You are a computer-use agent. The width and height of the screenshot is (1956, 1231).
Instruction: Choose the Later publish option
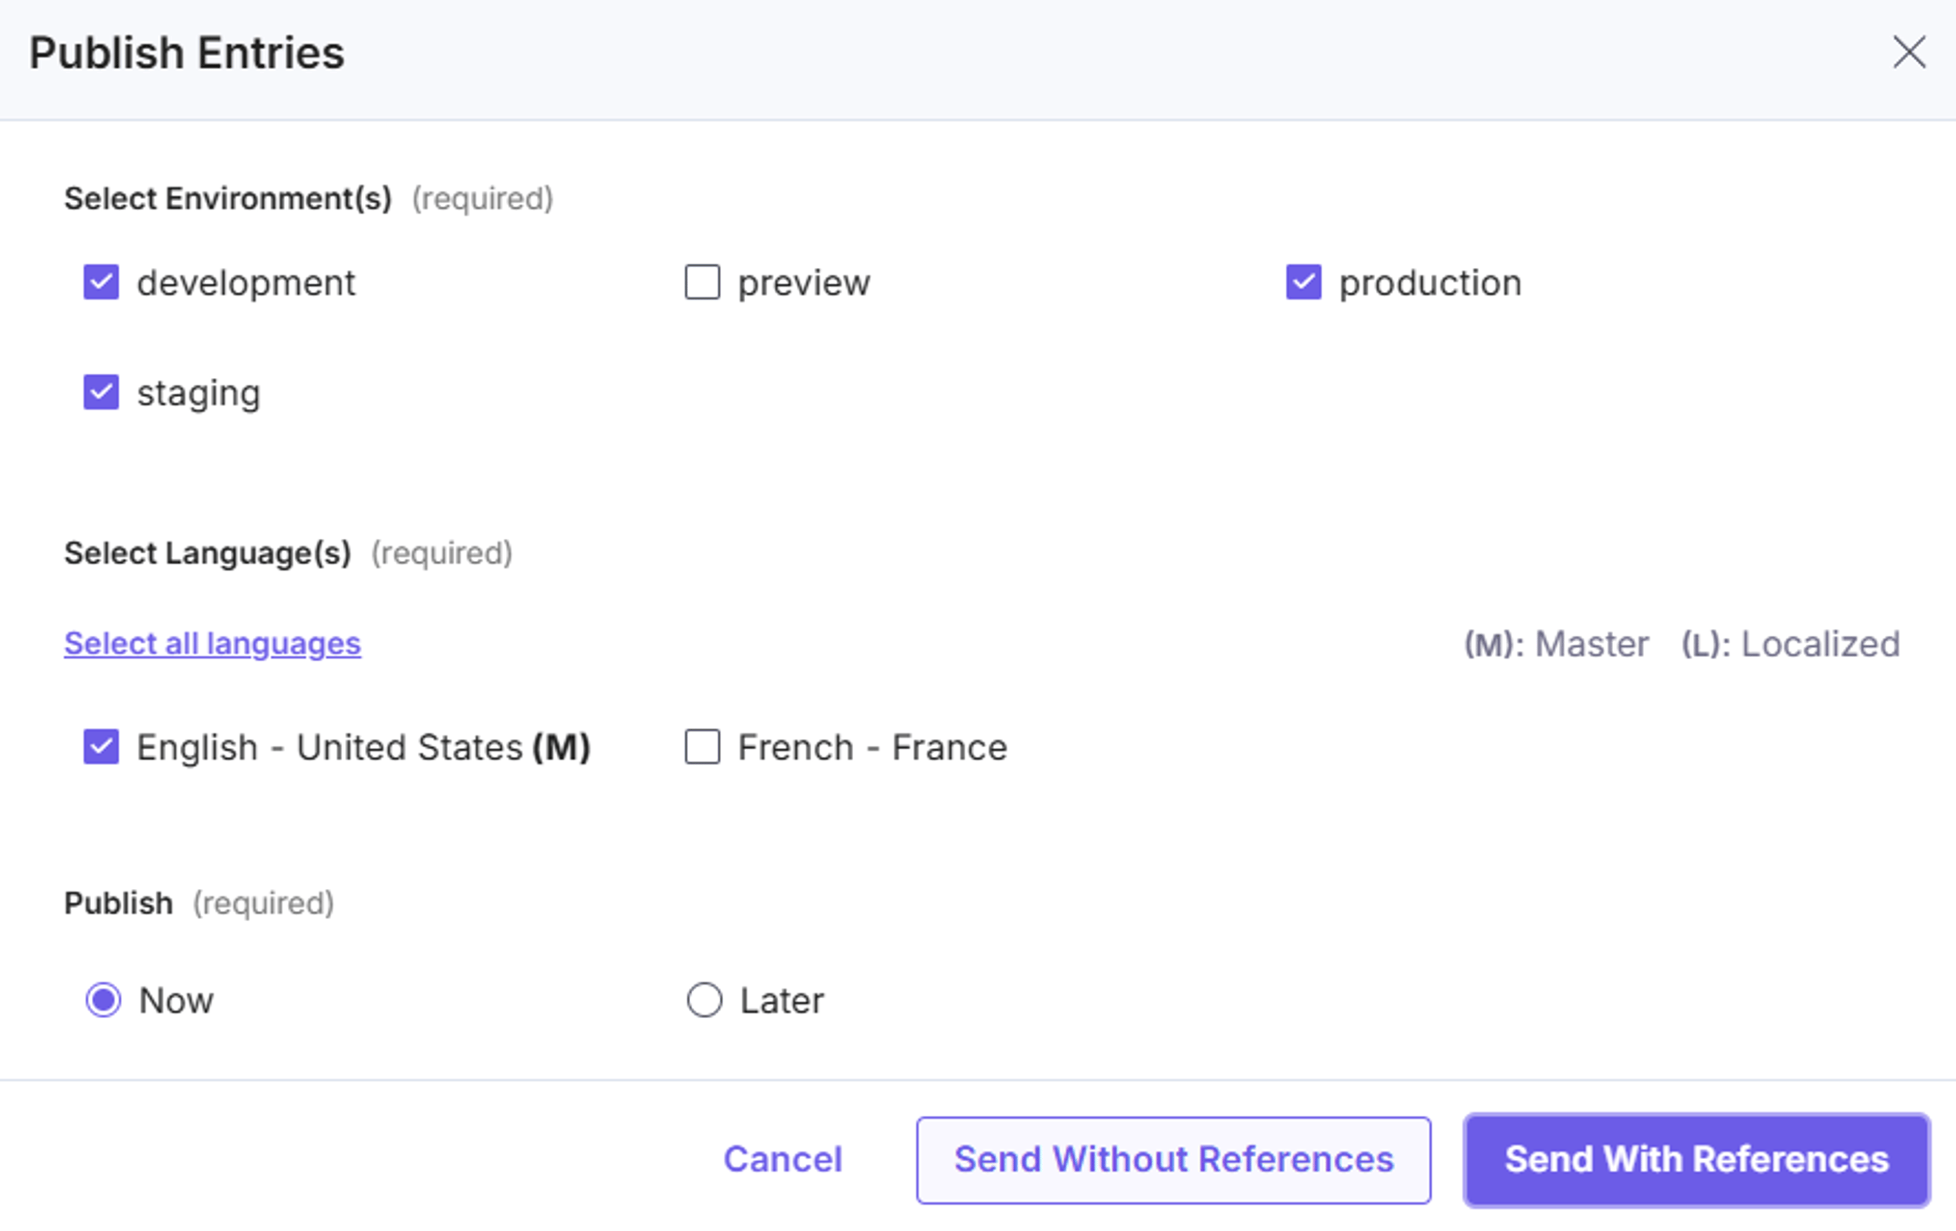(704, 1000)
